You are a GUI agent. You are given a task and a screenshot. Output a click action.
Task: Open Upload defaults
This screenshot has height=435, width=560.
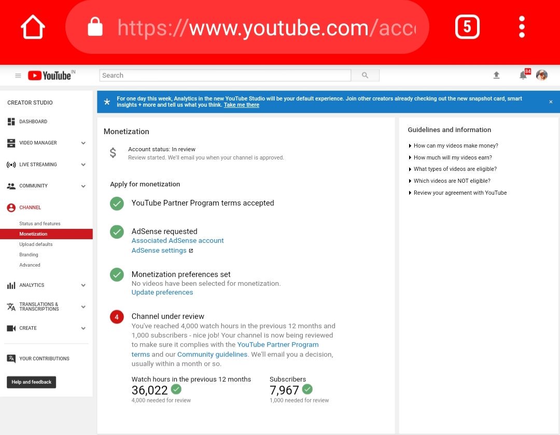click(36, 244)
